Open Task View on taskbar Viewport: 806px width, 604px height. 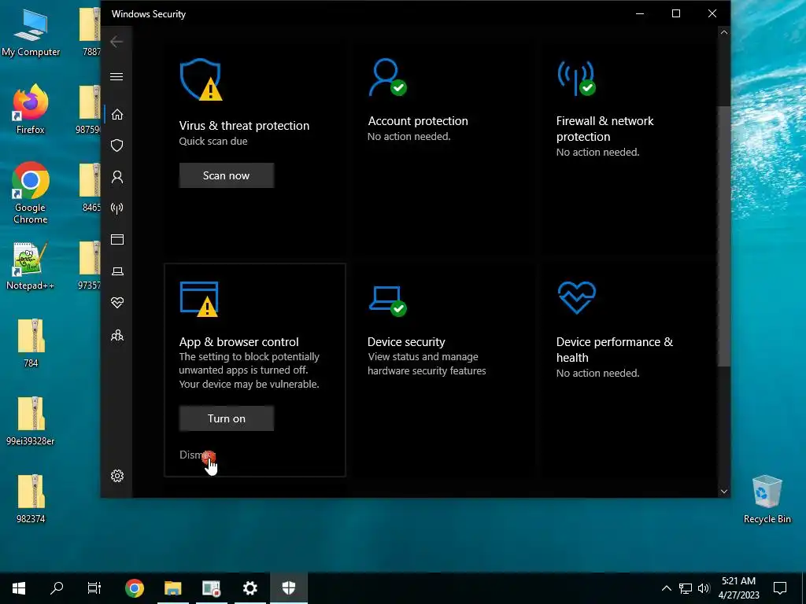pyautogui.click(x=94, y=588)
